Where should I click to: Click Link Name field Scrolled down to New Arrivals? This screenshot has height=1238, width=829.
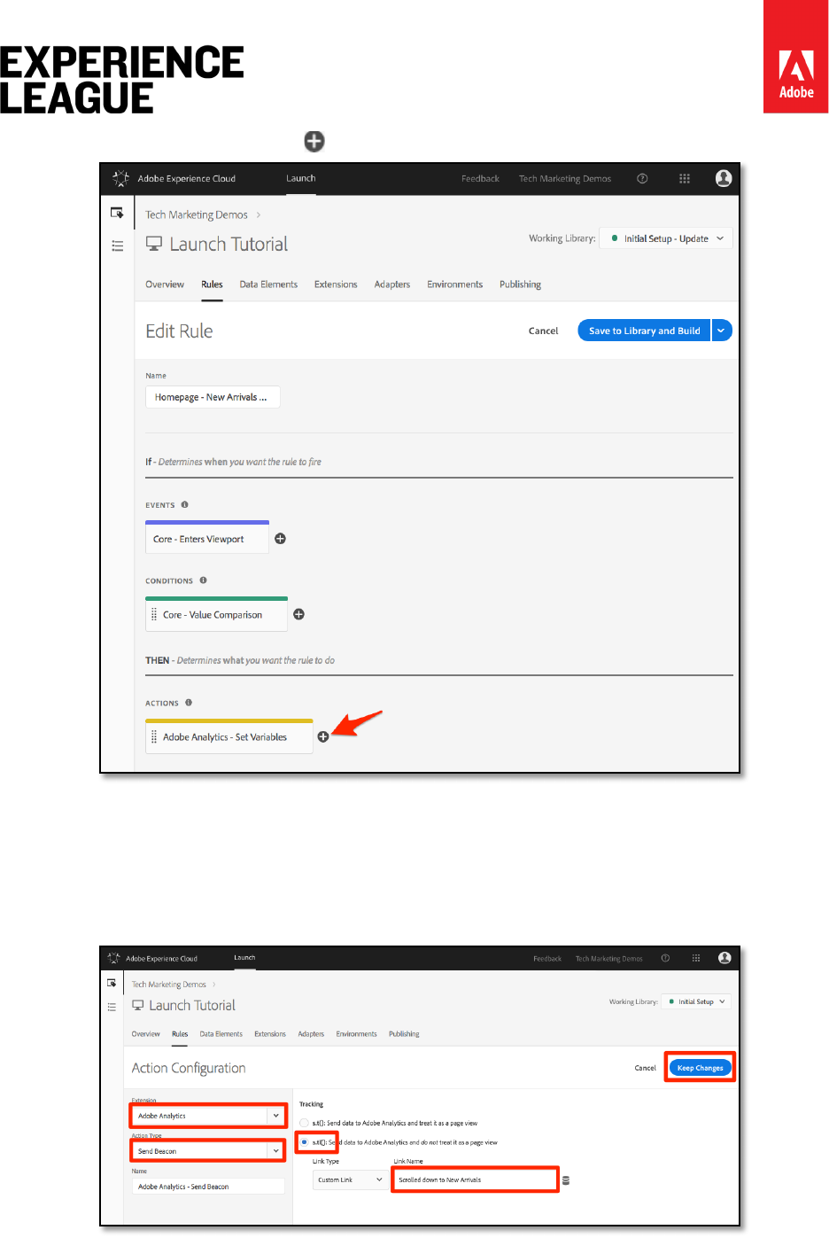[476, 1180]
